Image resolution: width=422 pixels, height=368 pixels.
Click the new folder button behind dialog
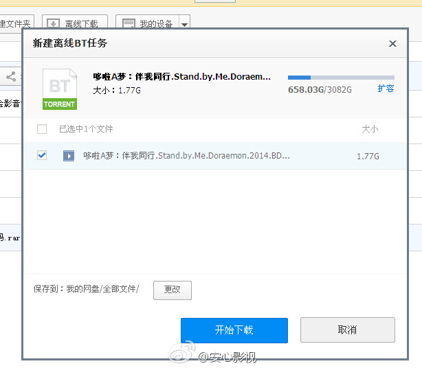pyautogui.click(x=16, y=23)
